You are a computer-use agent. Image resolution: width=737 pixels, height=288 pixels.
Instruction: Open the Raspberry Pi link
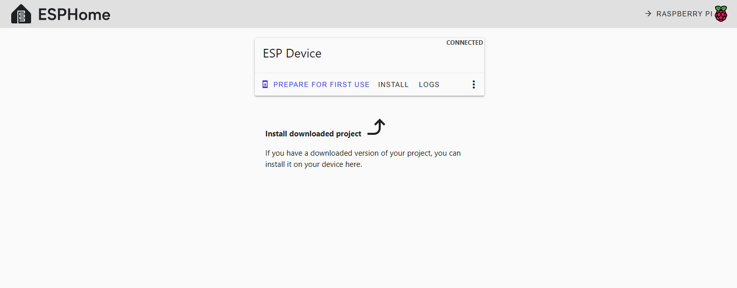[x=684, y=14]
